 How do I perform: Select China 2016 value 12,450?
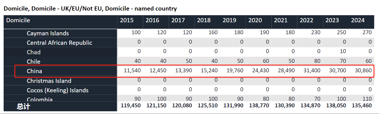(x=158, y=71)
